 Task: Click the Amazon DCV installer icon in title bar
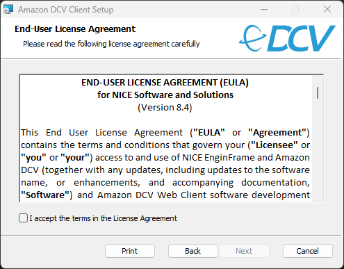[8, 10]
